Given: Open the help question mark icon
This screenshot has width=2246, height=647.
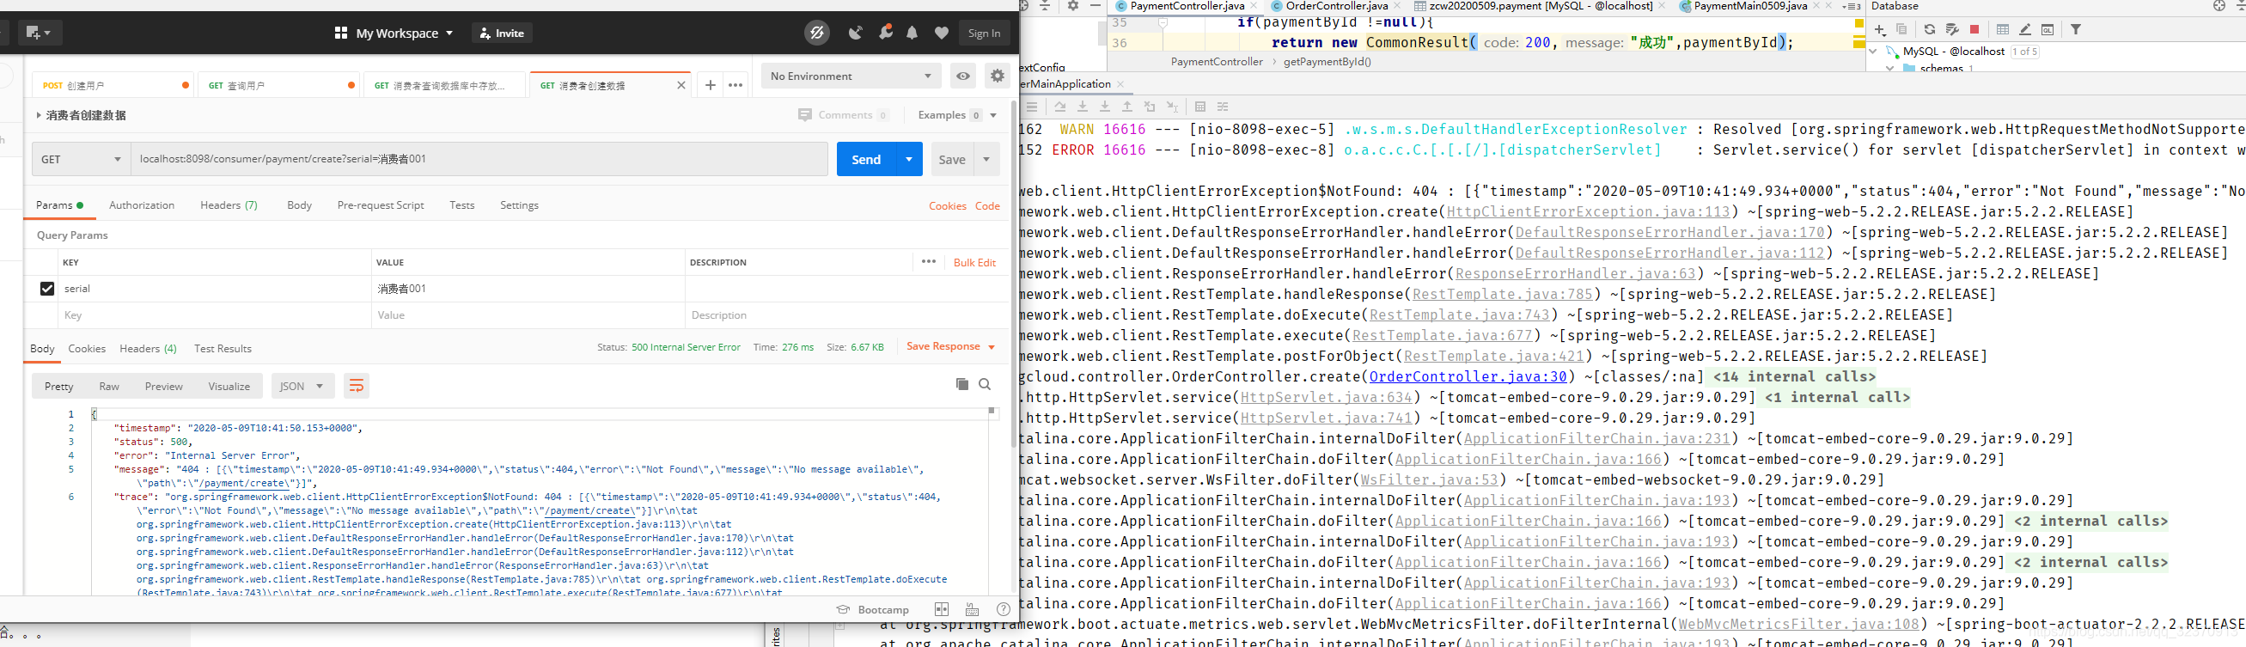Looking at the screenshot, I should (x=1004, y=609).
